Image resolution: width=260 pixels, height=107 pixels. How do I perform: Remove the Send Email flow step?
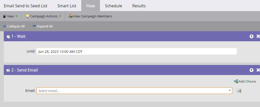(258, 70)
